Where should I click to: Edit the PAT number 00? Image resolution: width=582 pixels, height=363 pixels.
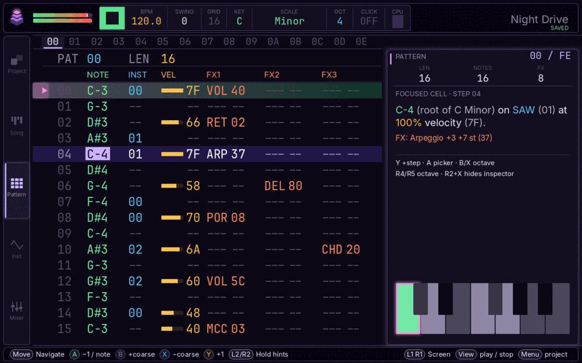point(94,59)
